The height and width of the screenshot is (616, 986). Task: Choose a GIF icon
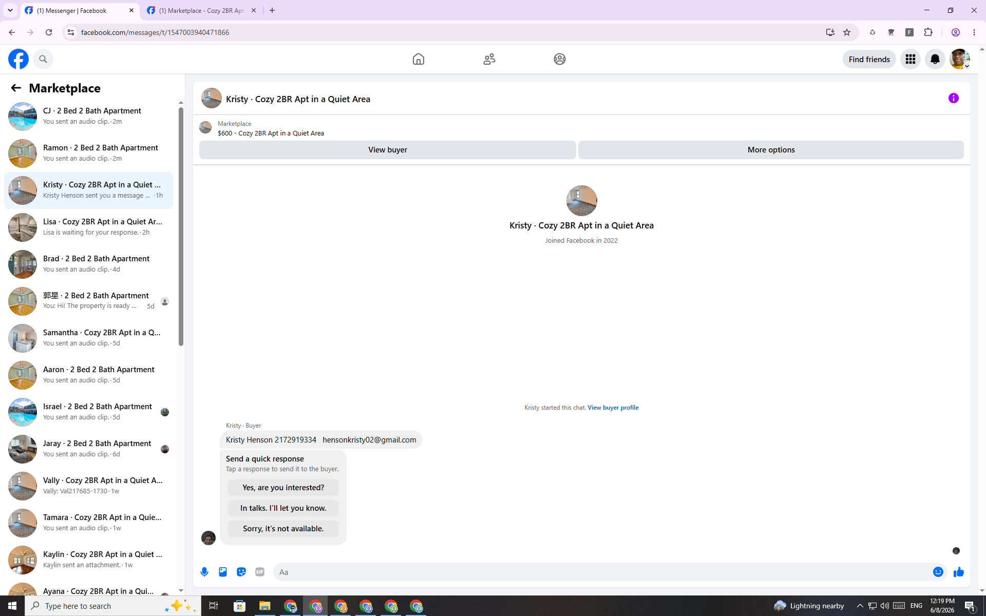point(260,572)
